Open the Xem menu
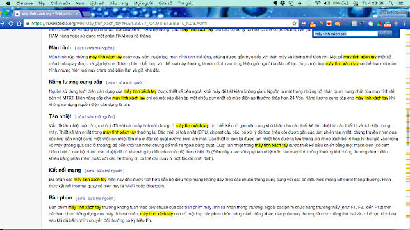410x230 pixels. [79, 3]
